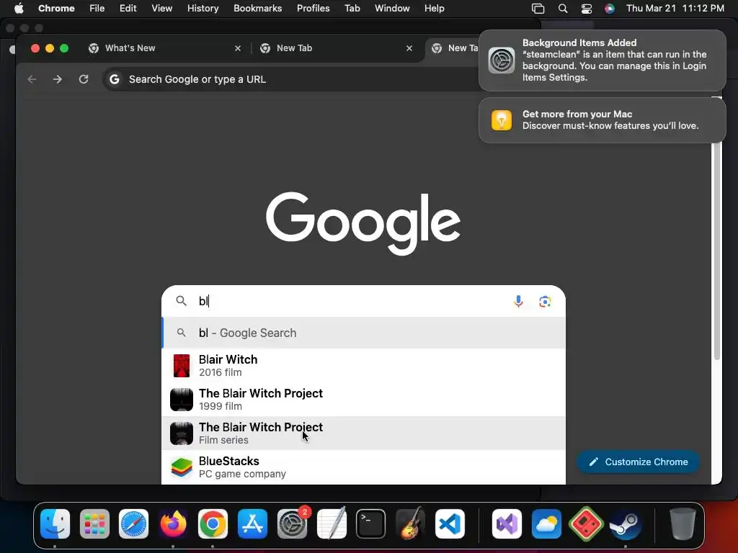Open the red game console app in Dock
Image resolution: width=738 pixels, height=553 pixels.
[586, 524]
